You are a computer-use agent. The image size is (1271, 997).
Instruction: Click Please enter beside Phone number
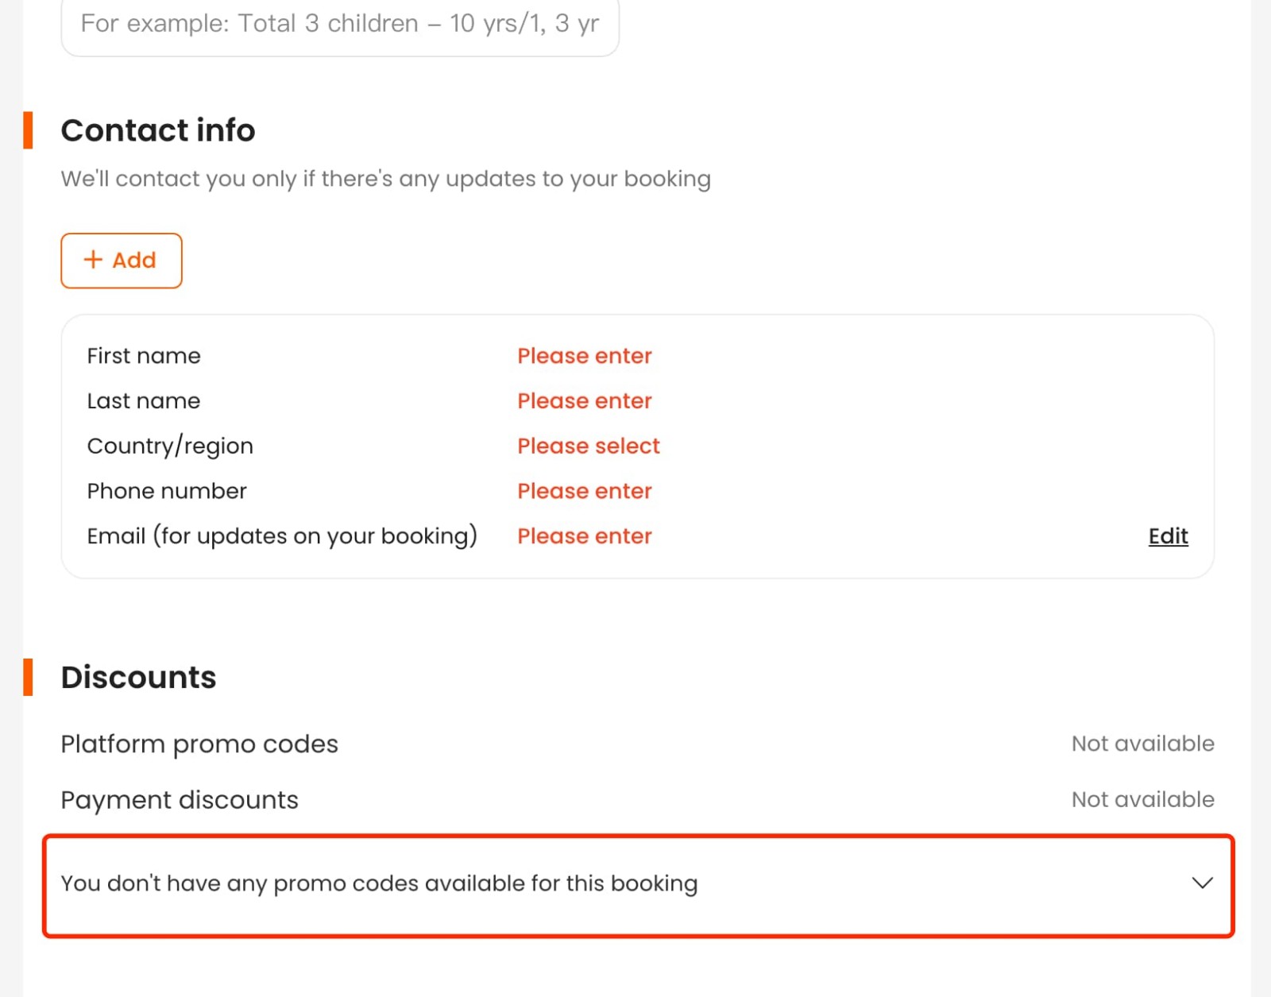pos(584,491)
